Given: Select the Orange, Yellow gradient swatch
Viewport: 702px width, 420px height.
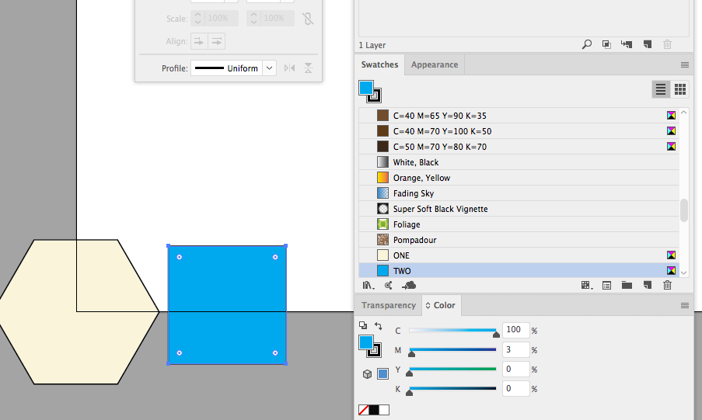Looking at the screenshot, I should [519, 178].
